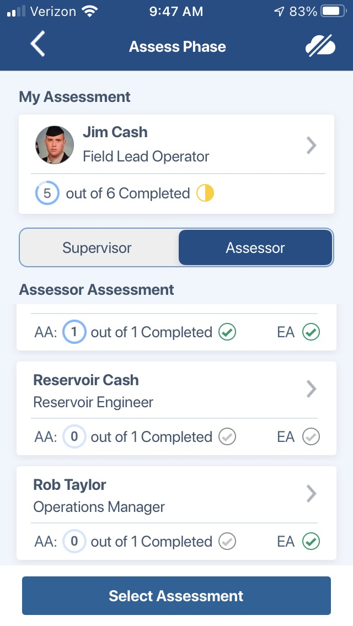Viewport: 353px width, 626px height.
Task: Open the Rob Taylor name link
Action: 69,485
